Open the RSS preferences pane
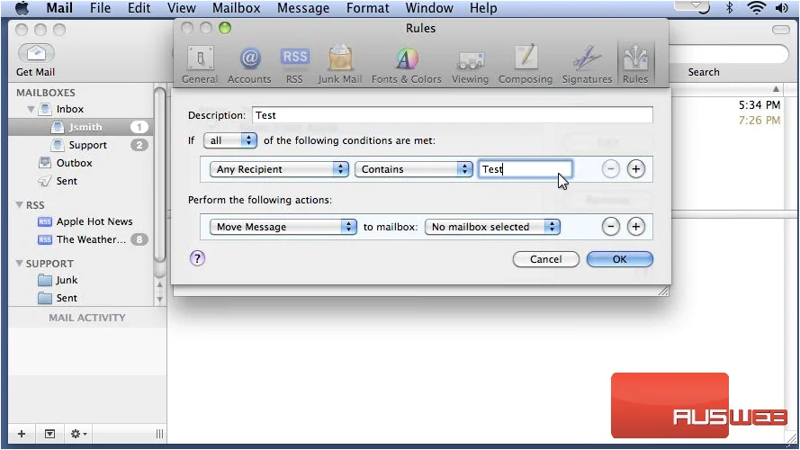Screen dimensions: 800x450 294,64
